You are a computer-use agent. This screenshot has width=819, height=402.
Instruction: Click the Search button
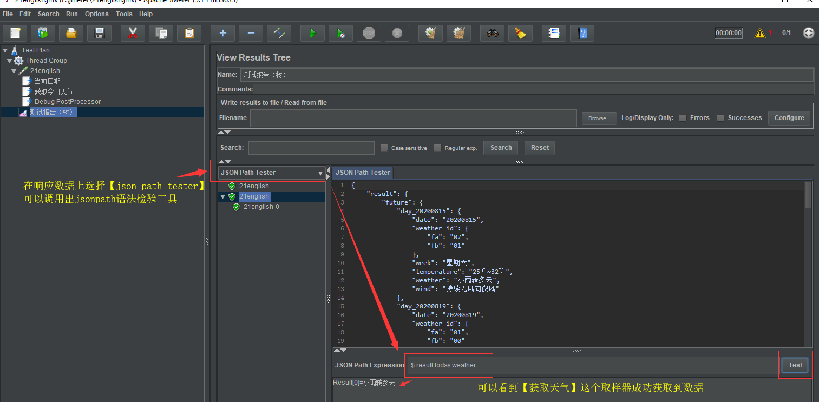tap(501, 148)
